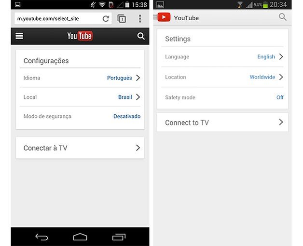The height and width of the screenshot is (246, 303).
Task: Reload the m.youtube.com page
Action: pyautogui.click(x=106, y=19)
